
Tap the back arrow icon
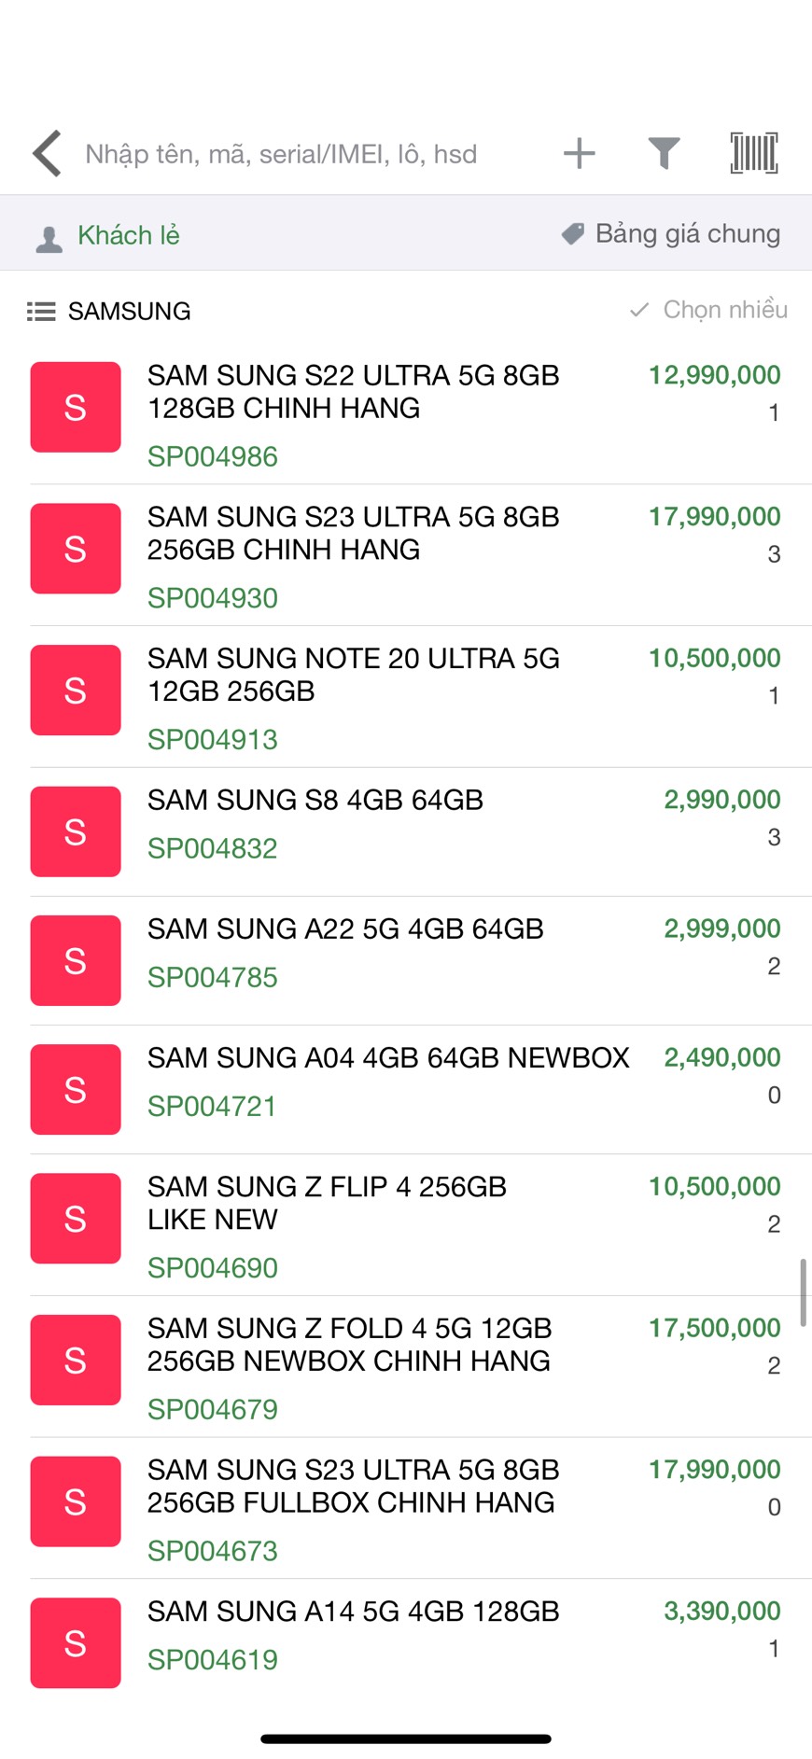[x=47, y=153]
